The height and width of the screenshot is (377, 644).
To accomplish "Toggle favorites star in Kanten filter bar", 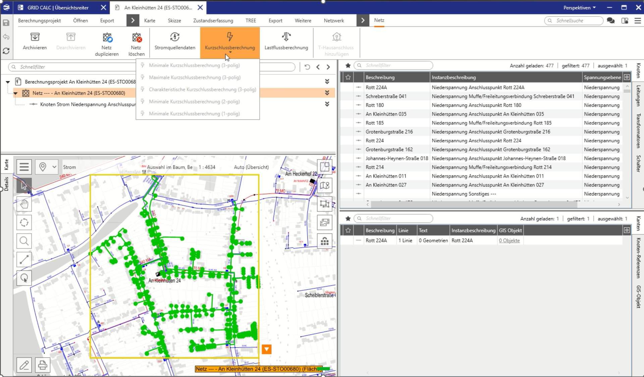I will (348, 219).
